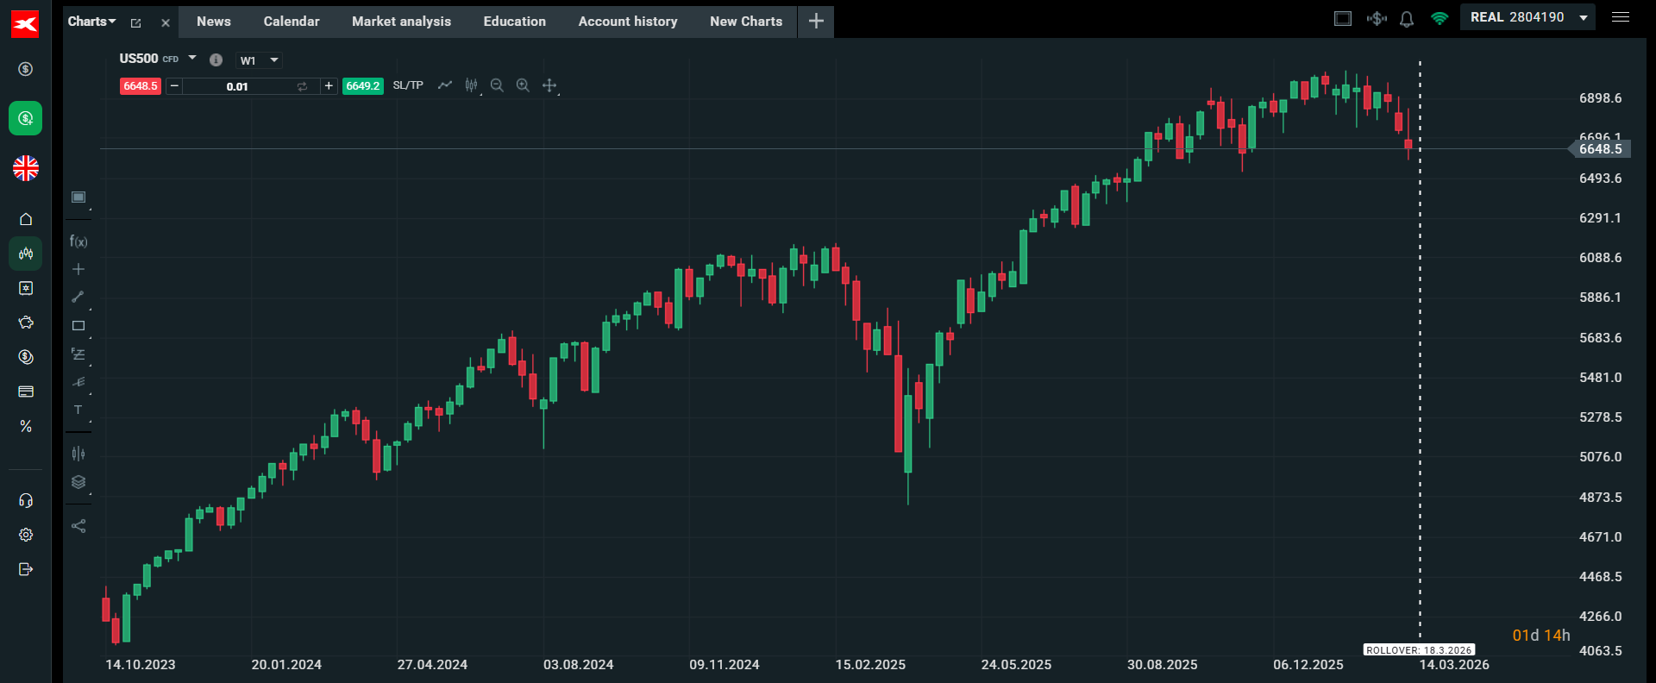The height and width of the screenshot is (683, 1656).
Task: Select the rectangle shape tool
Action: click(78, 326)
